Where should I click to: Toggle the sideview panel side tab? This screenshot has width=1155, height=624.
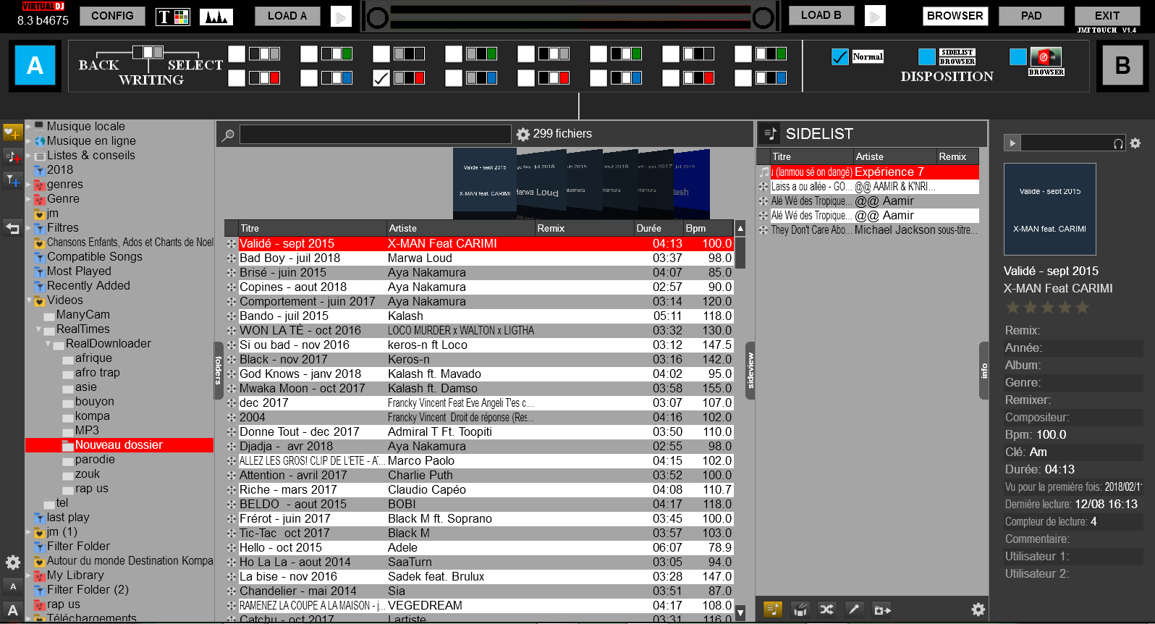(750, 371)
